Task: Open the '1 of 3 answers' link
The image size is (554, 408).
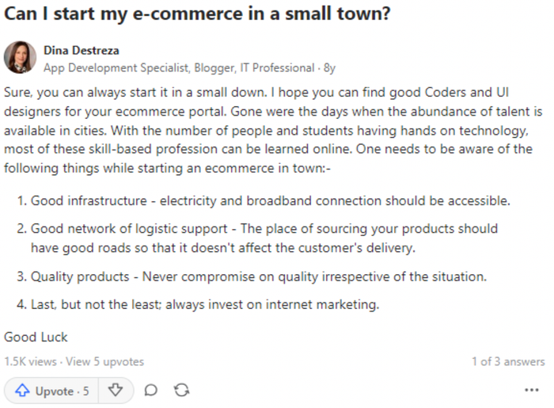Action: pos(508,361)
